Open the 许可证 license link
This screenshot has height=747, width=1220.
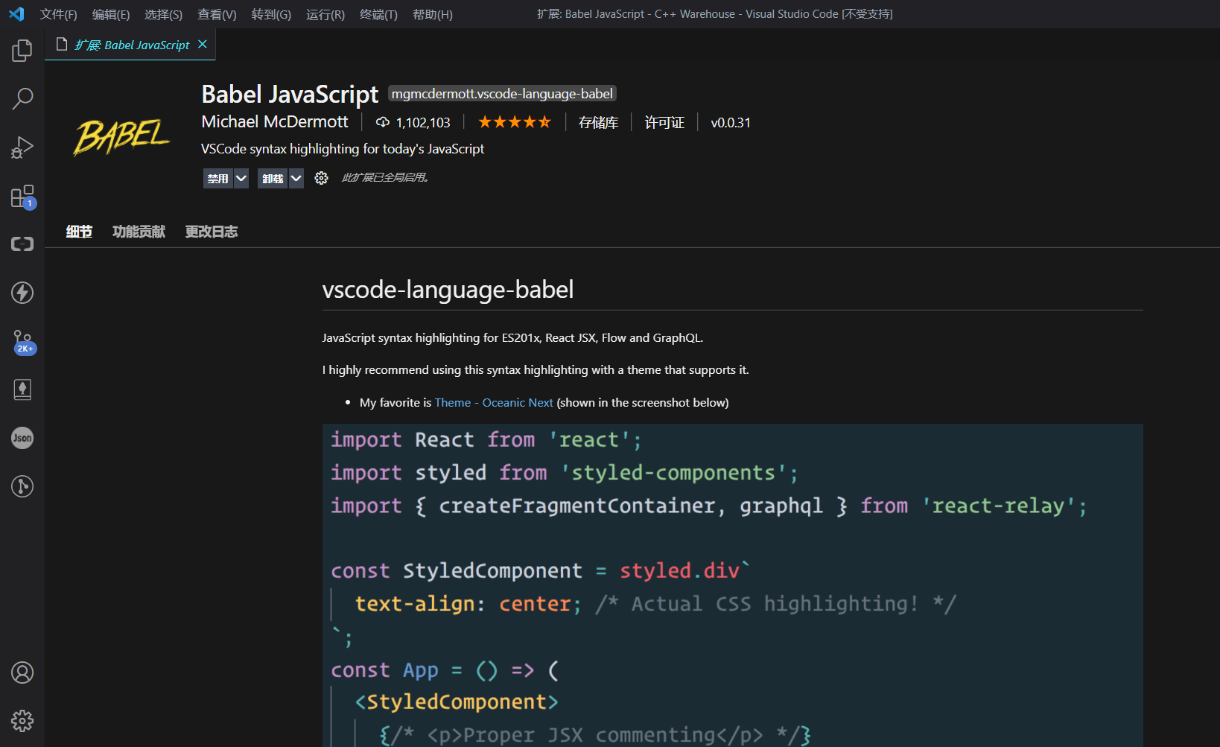(x=664, y=122)
